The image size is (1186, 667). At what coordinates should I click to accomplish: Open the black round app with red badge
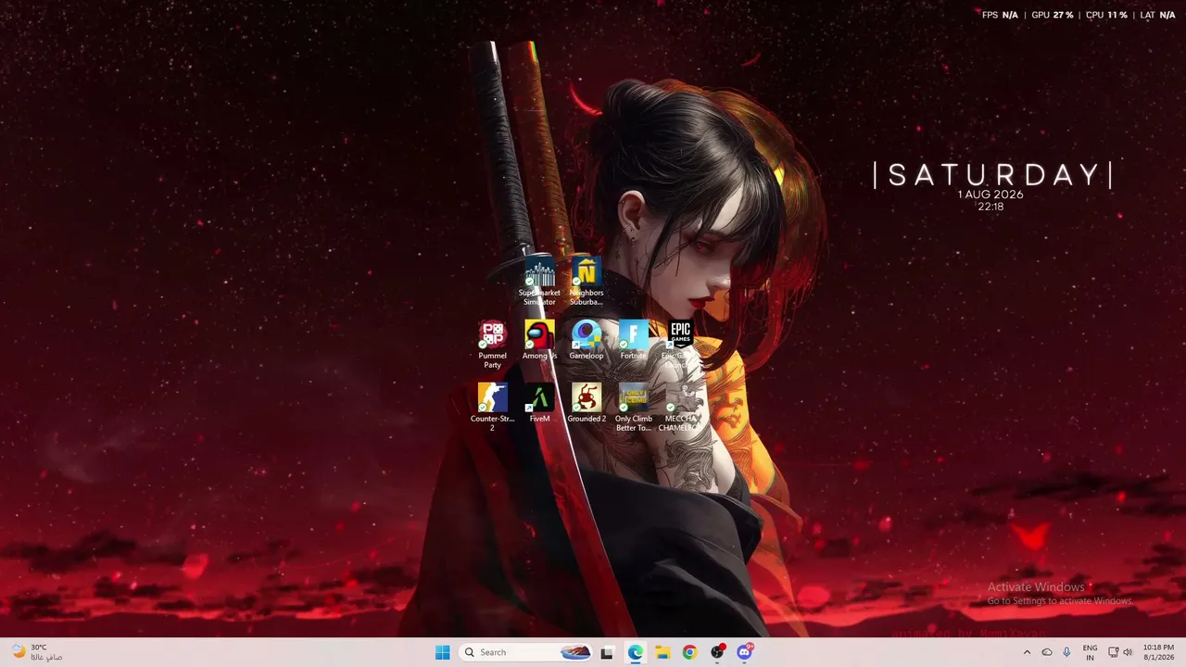717,652
